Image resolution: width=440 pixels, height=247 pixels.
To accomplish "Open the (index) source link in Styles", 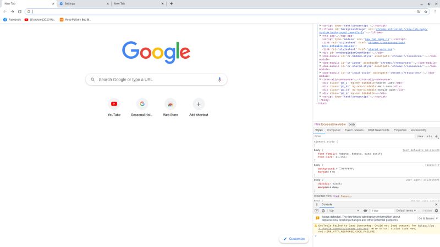I will tap(432, 165).
